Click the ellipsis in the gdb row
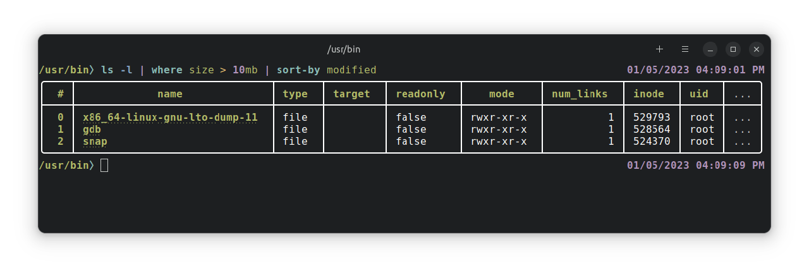 coord(743,129)
